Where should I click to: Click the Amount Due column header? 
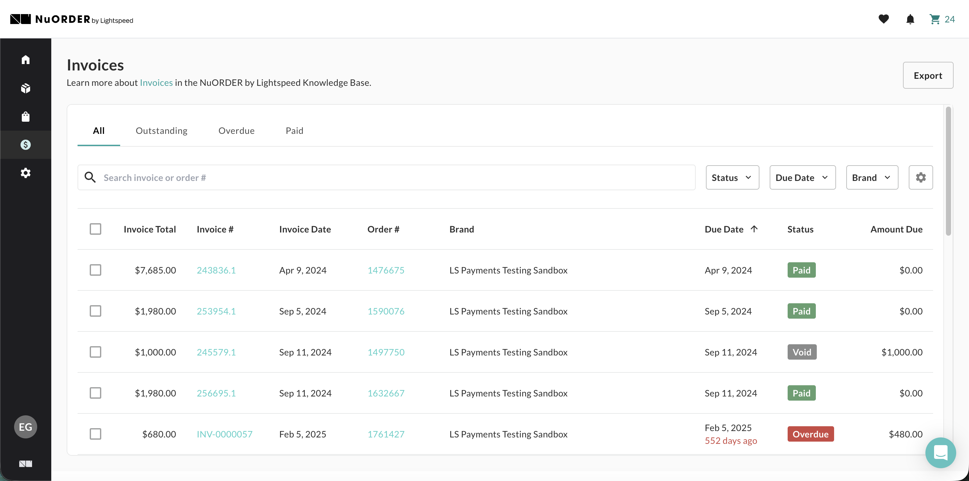896,229
